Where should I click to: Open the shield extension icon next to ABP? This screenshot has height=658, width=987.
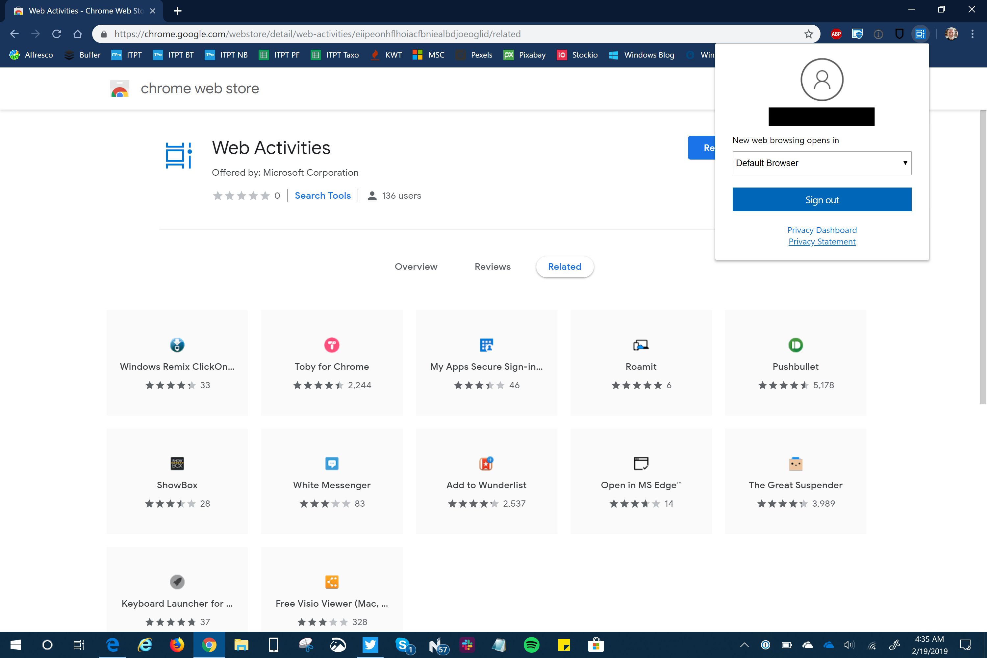click(857, 34)
